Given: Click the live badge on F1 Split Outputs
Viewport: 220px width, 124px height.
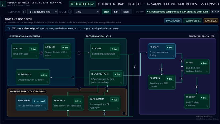Looking at the screenshot, I should (x=117, y=74).
